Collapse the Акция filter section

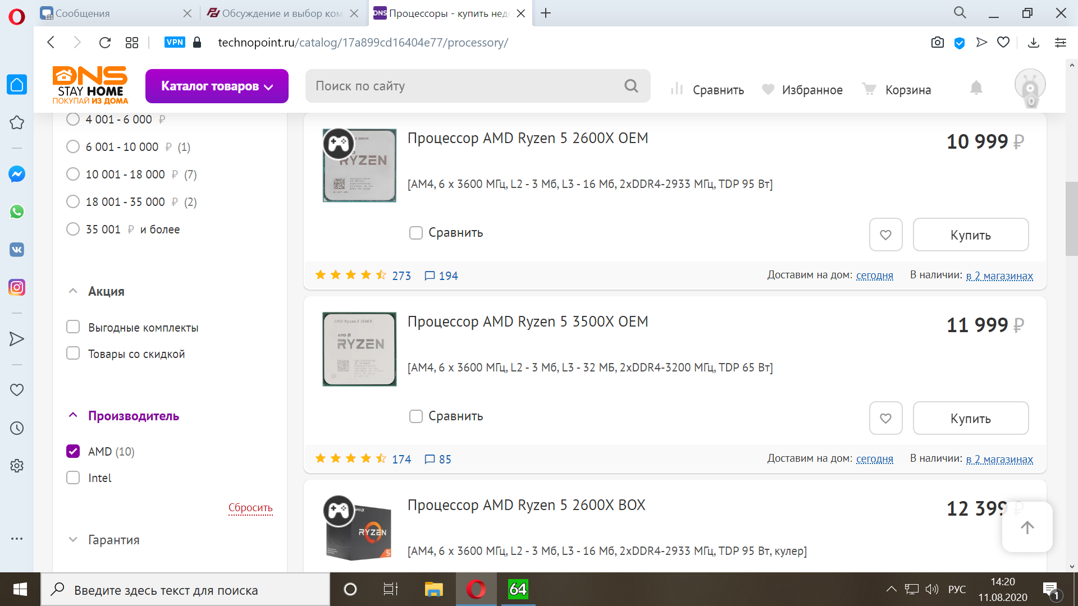tap(106, 291)
